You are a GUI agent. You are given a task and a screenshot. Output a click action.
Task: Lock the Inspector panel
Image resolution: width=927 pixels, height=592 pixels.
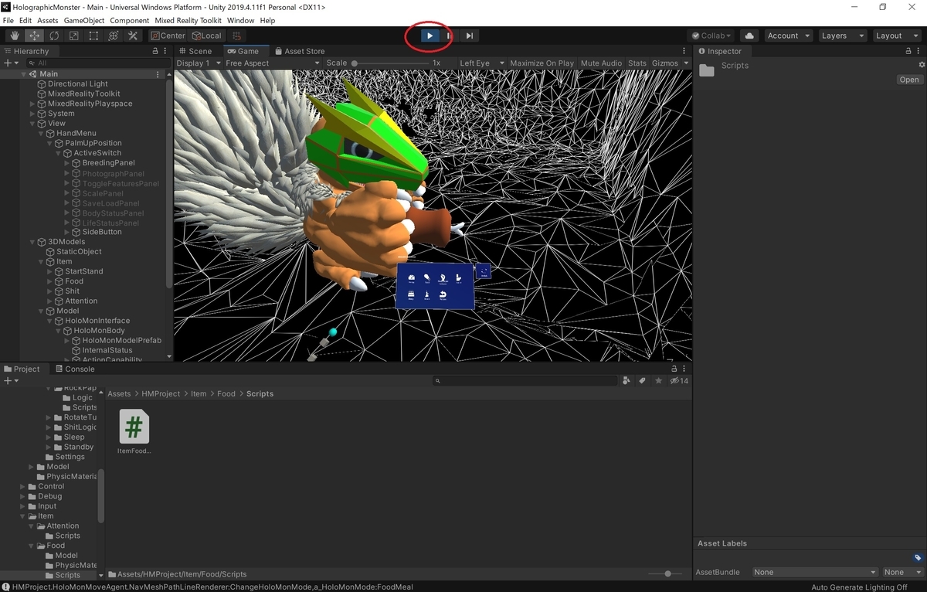(x=908, y=51)
